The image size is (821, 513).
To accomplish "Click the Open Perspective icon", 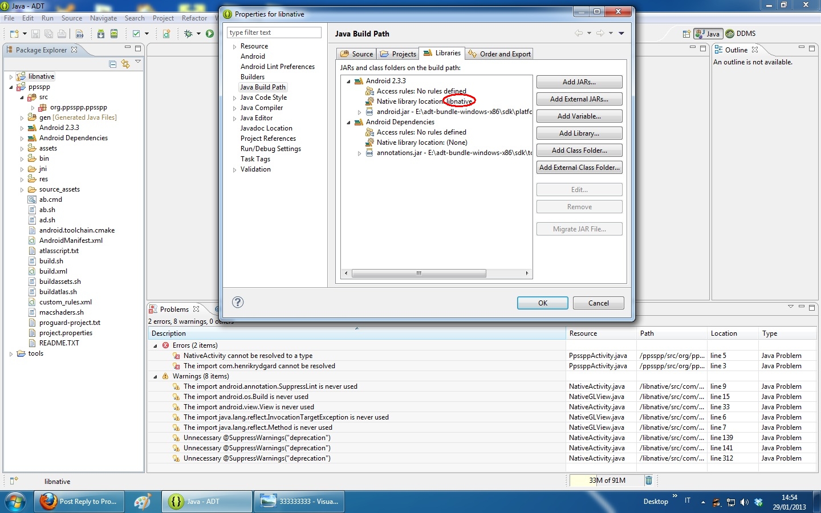I will tap(687, 34).
